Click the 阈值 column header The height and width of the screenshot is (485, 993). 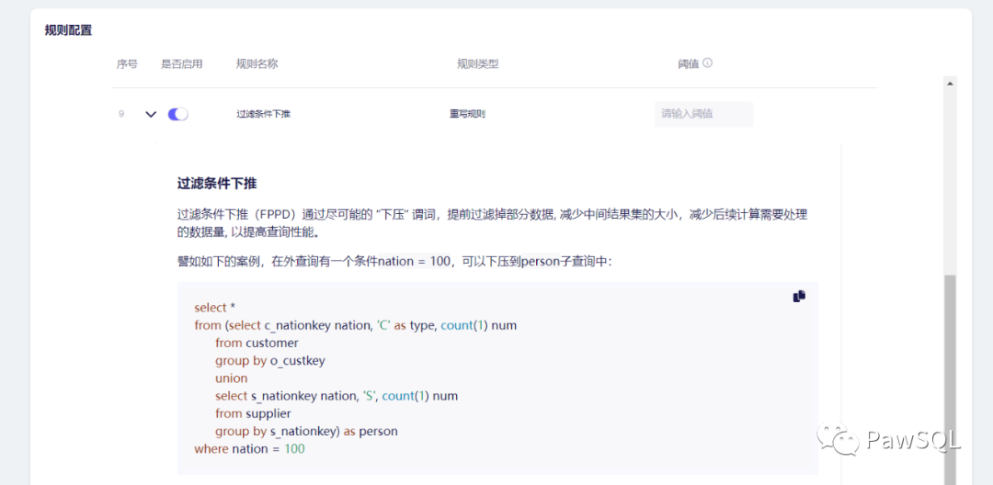(689, 63)
